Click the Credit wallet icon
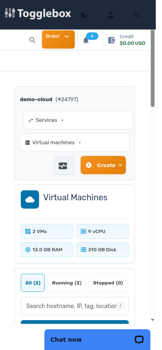The height and width of the screenshot is (350, 162). point(111,40)
